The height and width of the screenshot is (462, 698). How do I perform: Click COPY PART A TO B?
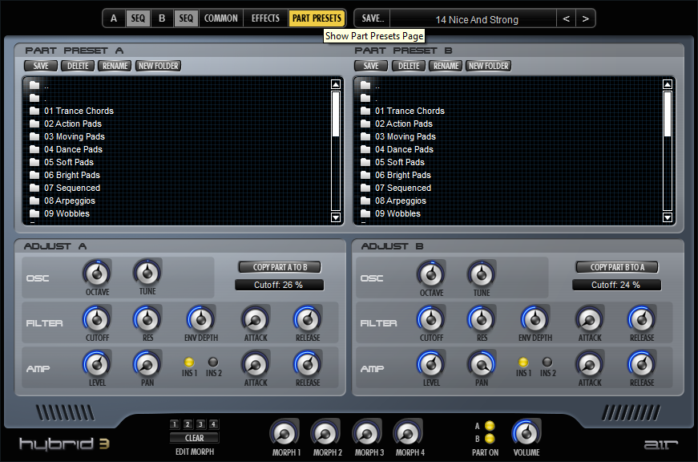pos(280,267)
